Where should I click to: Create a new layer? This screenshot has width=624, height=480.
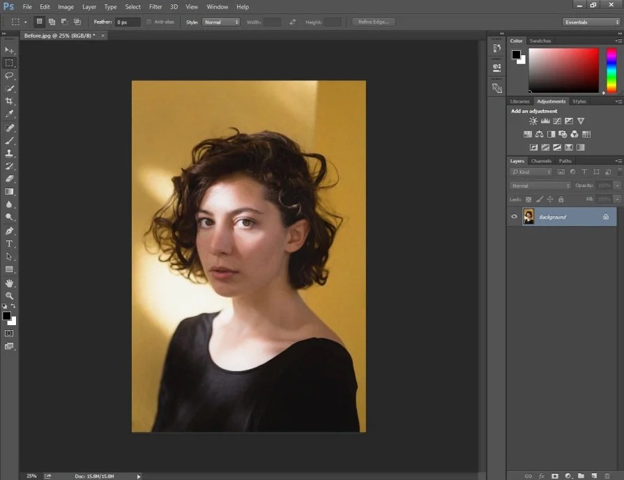pos(593,476)
